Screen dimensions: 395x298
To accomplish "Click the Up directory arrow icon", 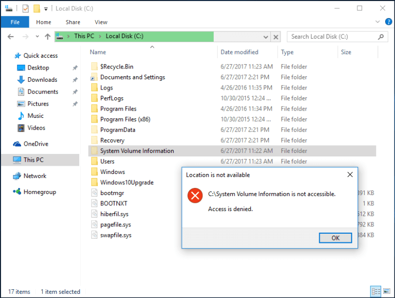I will click(x=47, y=37).
